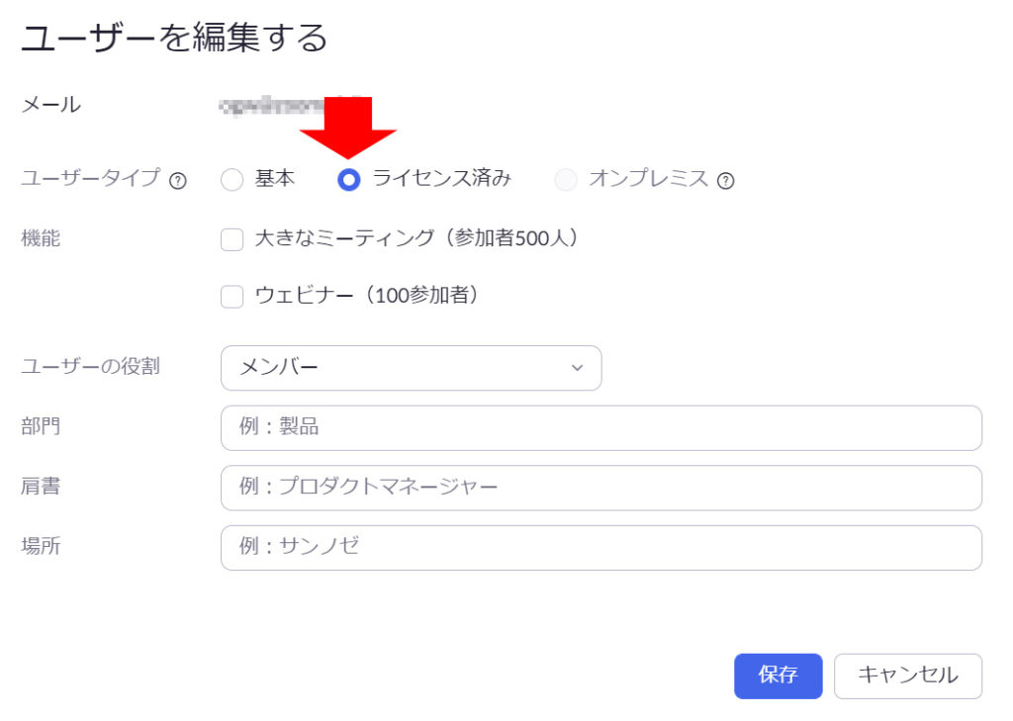Enable 大きなミーティング（参加者500人） checkbox
Screen dimensions: 1013x721
pos(231,239)
